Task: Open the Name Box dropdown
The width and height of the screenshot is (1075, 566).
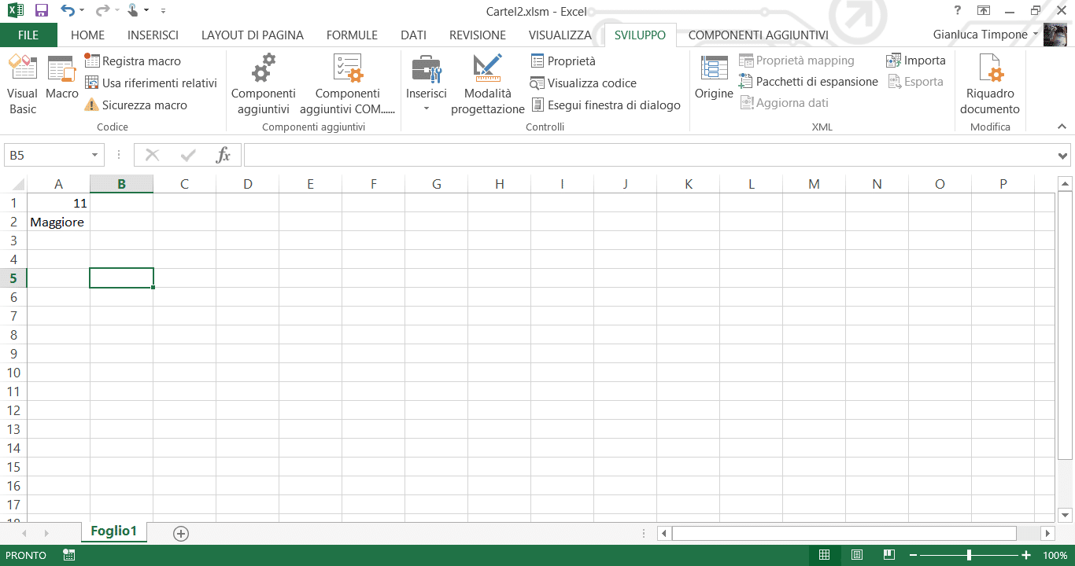Action: pyautogui.click(x=94, y=155)
